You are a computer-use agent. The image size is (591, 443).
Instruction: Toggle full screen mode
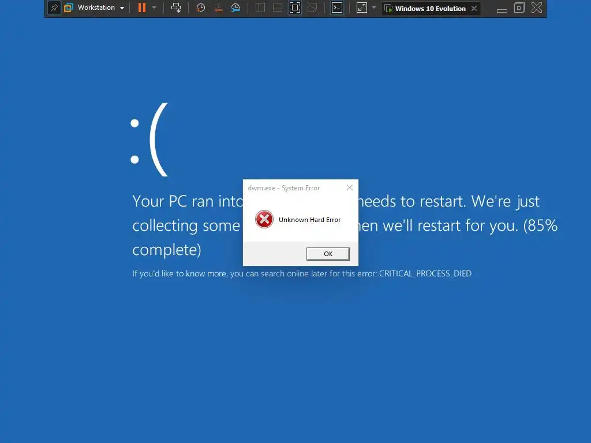[x=295, y=8]
